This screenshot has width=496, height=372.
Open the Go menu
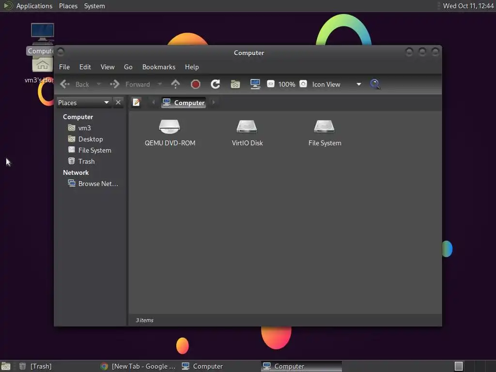click(x=128, y=67)
